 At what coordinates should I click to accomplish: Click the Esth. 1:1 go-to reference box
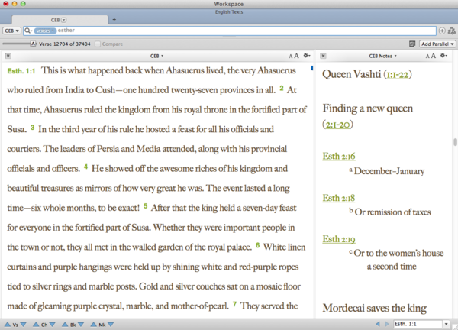tap(418, 324)
